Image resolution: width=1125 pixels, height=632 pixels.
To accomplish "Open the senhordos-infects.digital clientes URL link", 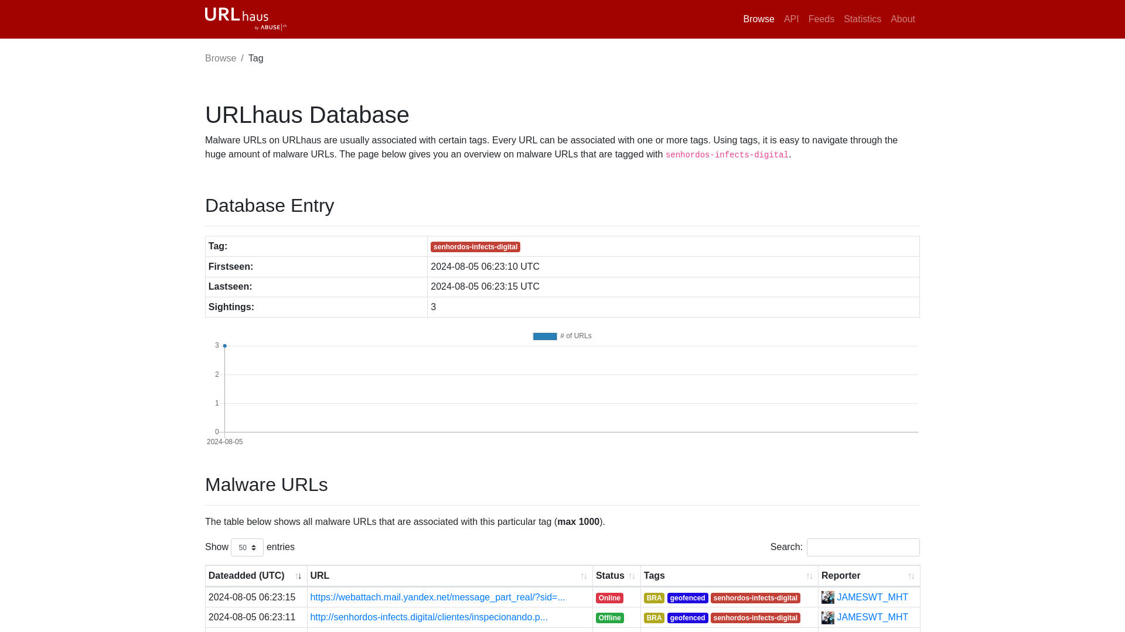I will point(428,617).
